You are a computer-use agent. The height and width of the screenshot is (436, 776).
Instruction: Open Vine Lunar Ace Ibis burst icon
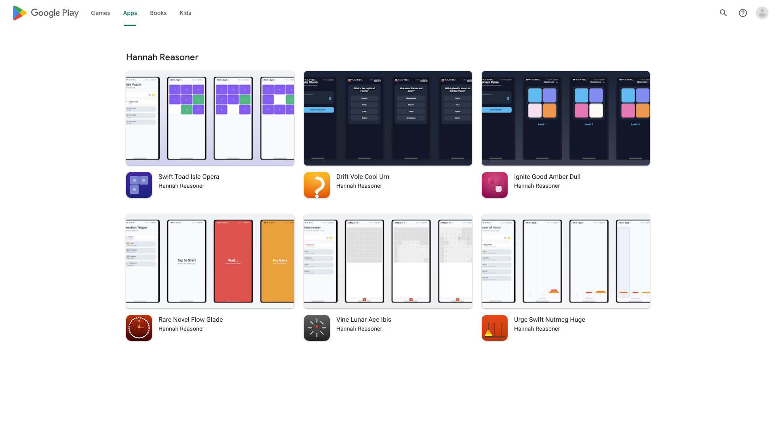pos(317,328)
